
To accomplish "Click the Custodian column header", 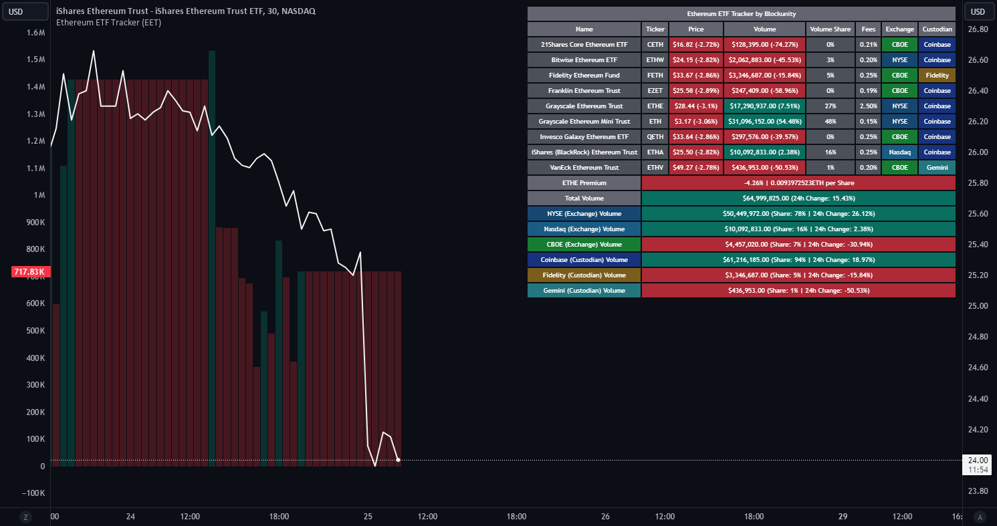I will [x=937, y=29].
